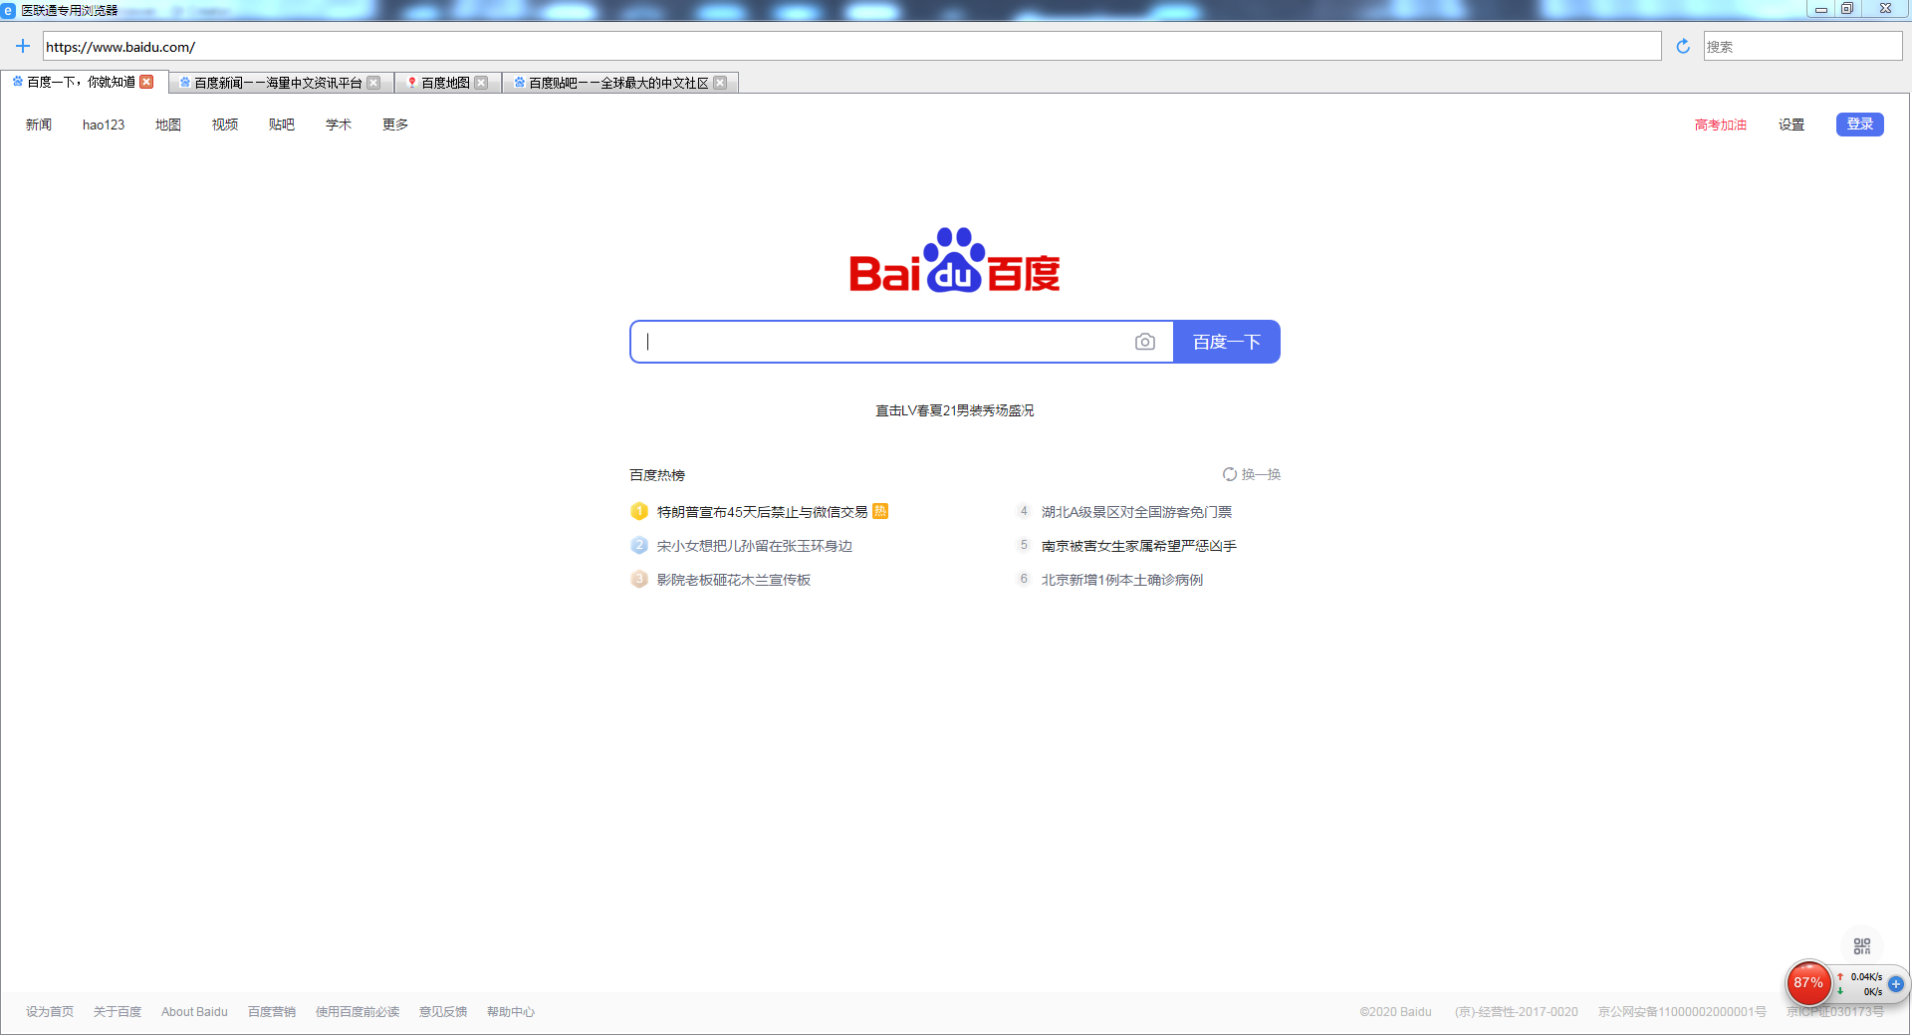Click the 登录 login button
The width and height of the screenshot is (1912, 1036).
point(1860,125)
